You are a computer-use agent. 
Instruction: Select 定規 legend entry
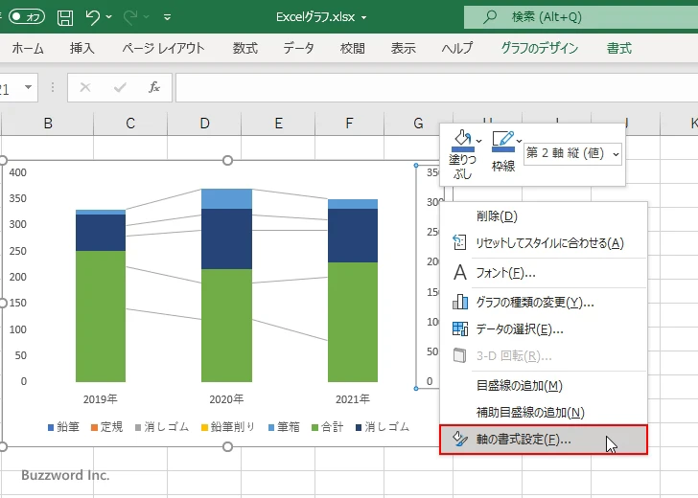point(106,427)
